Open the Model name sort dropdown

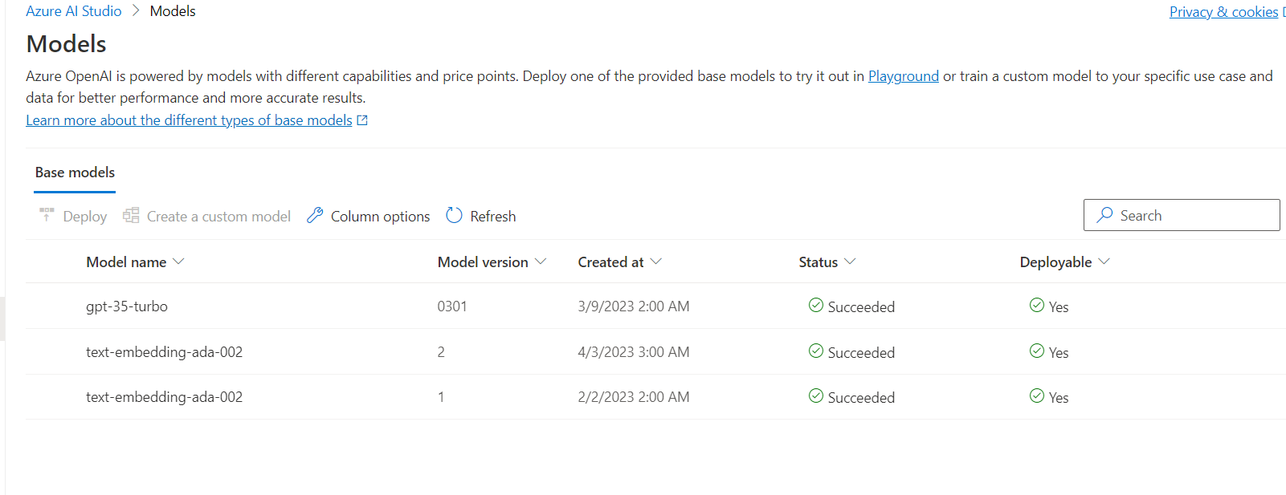178,262
